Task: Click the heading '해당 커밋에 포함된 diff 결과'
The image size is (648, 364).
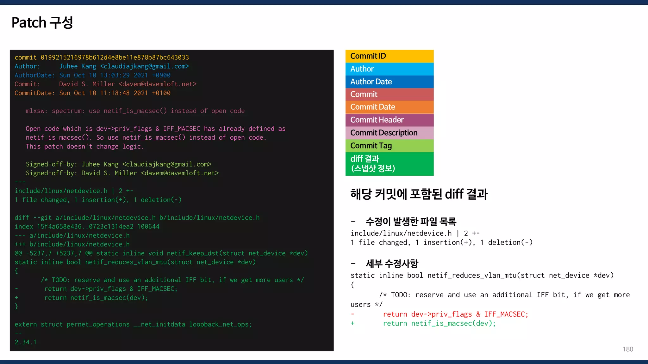Action: pyautogui.click(x=419, y=194)
